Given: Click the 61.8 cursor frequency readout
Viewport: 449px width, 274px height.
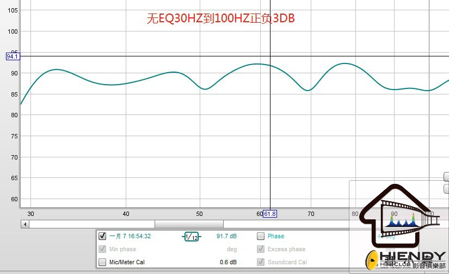Looking at the screenshot, I should [270, 214].
